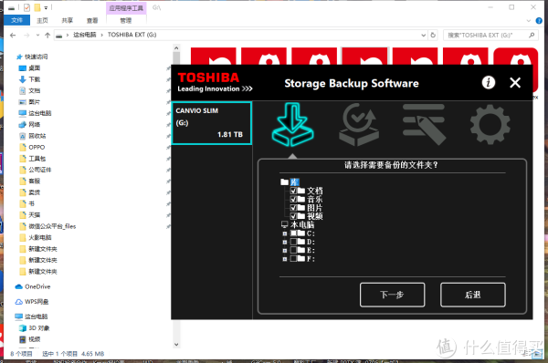Check the D: drive checkbox
Screen dimensions: 548x363
click(293, 242)
